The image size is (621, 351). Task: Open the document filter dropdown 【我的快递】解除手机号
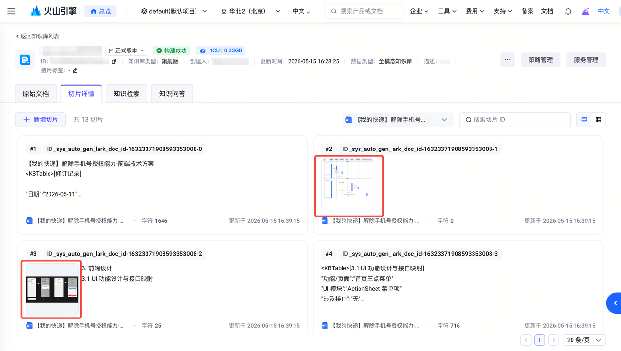pos(397,120)
